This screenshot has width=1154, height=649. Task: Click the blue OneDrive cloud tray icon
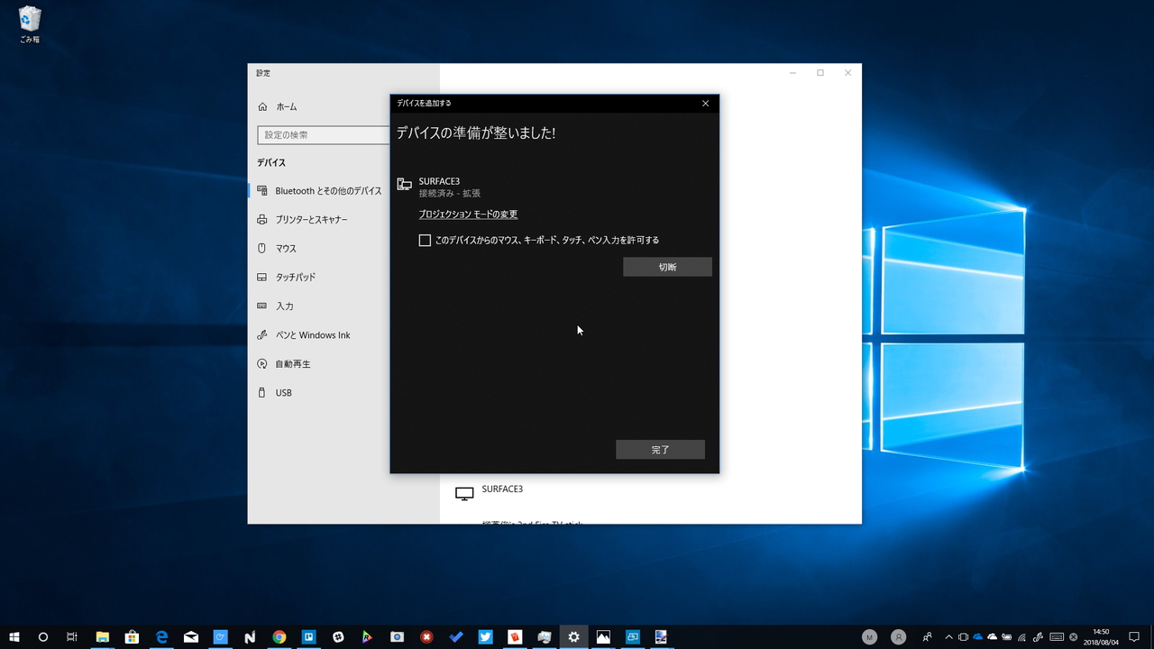[x=978, y=637]
